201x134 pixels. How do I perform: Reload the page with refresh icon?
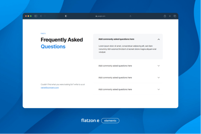pos(131,16)
